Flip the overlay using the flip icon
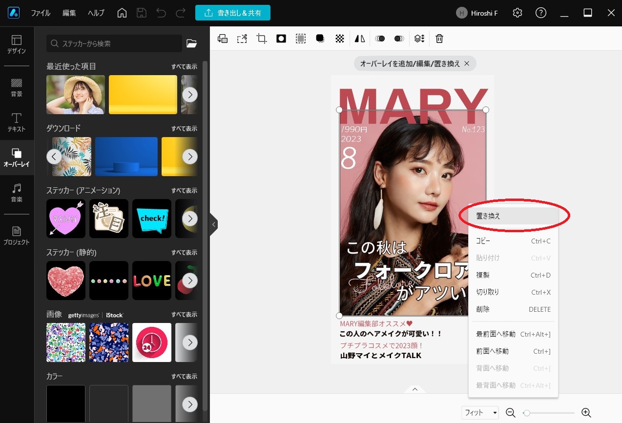The image size is (622, 423). [x=359, y=39]
